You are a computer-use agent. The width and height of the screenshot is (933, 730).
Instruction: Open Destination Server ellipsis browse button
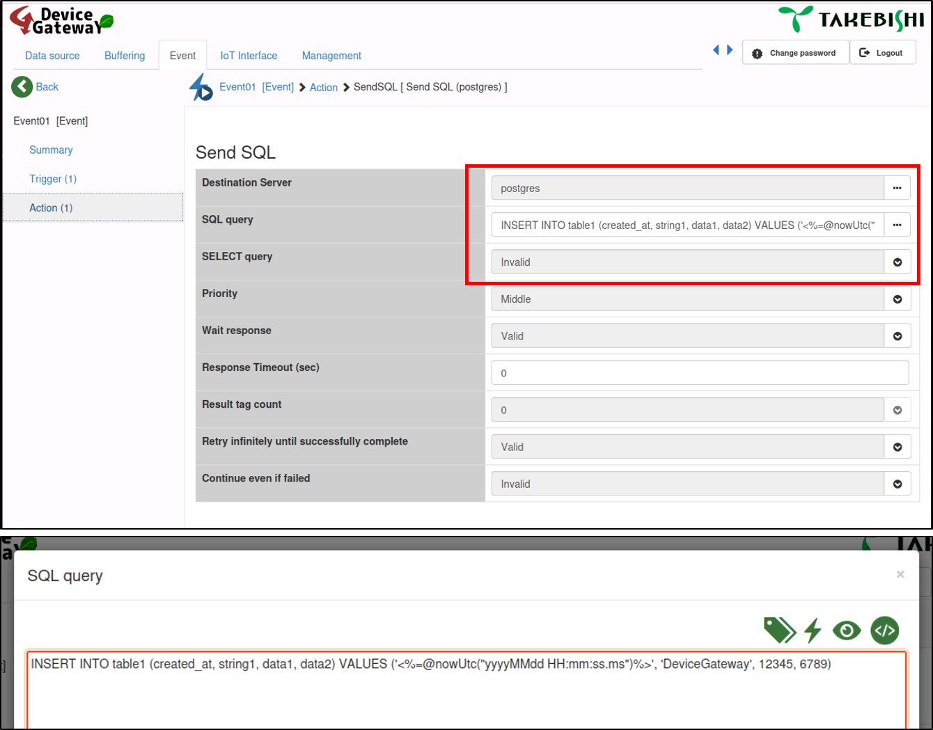(x=897, y=188)
